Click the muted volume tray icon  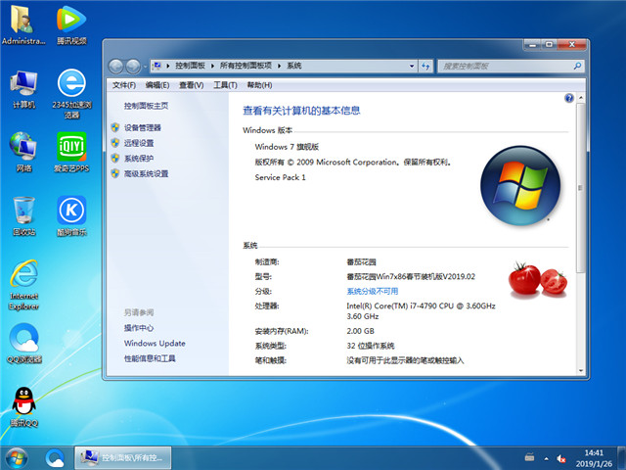click(560, 458)
